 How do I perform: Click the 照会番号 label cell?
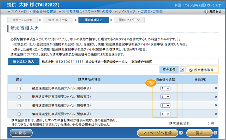(x=169, y=70)
